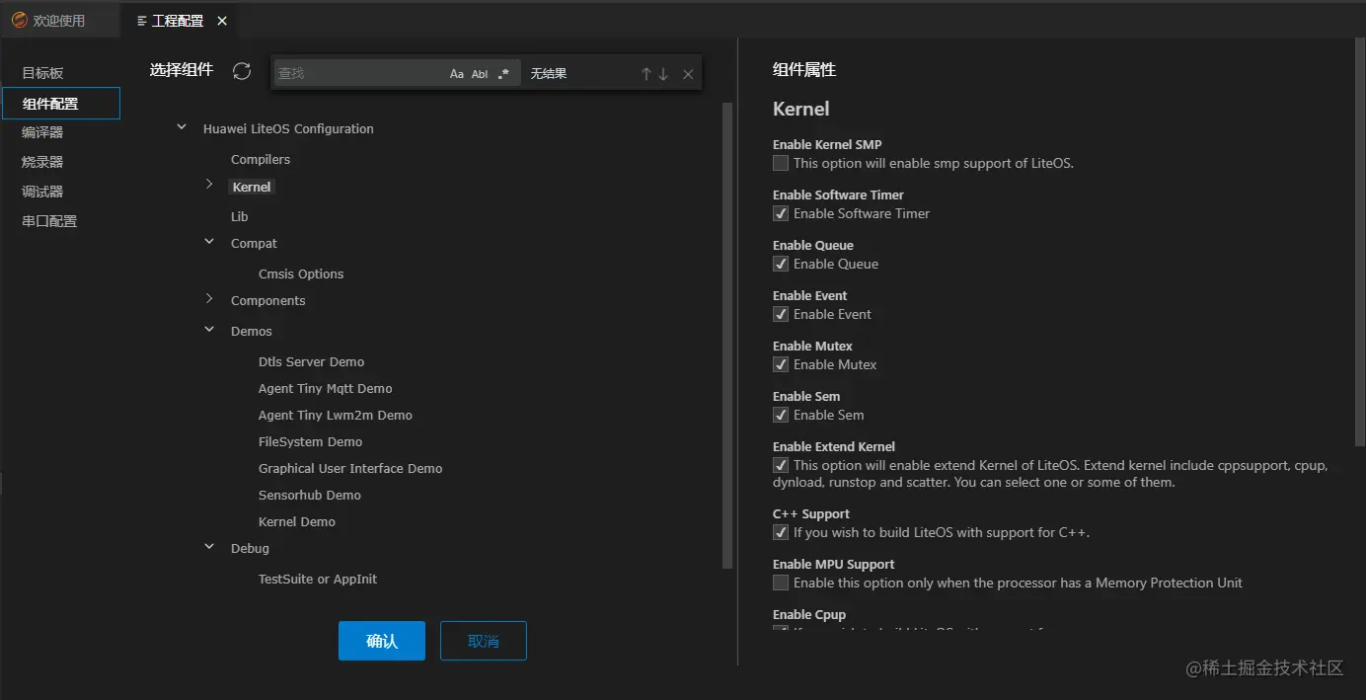Click the 欢迎使用 tab logo icon
1366x700 pixels.
tap(19, 20)
